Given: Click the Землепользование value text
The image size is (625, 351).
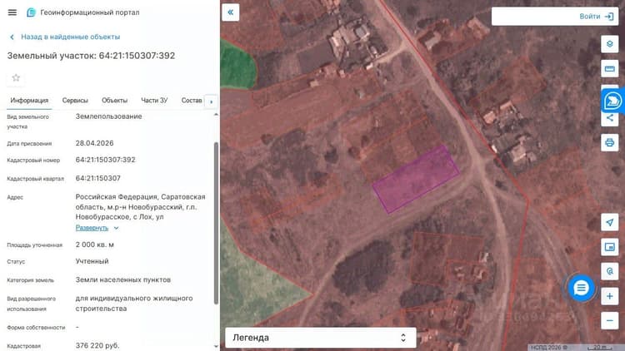Looking at the screenshot, I should [x=109, y=116].
